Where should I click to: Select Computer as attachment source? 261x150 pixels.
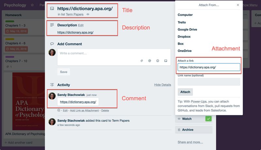click(185, 15)
